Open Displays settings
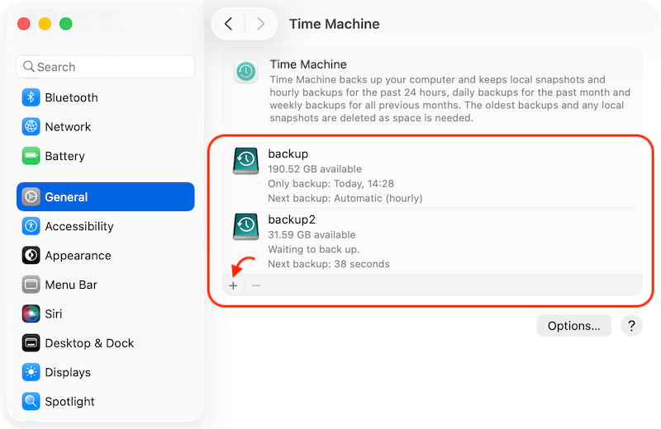 tap(106, 372)
